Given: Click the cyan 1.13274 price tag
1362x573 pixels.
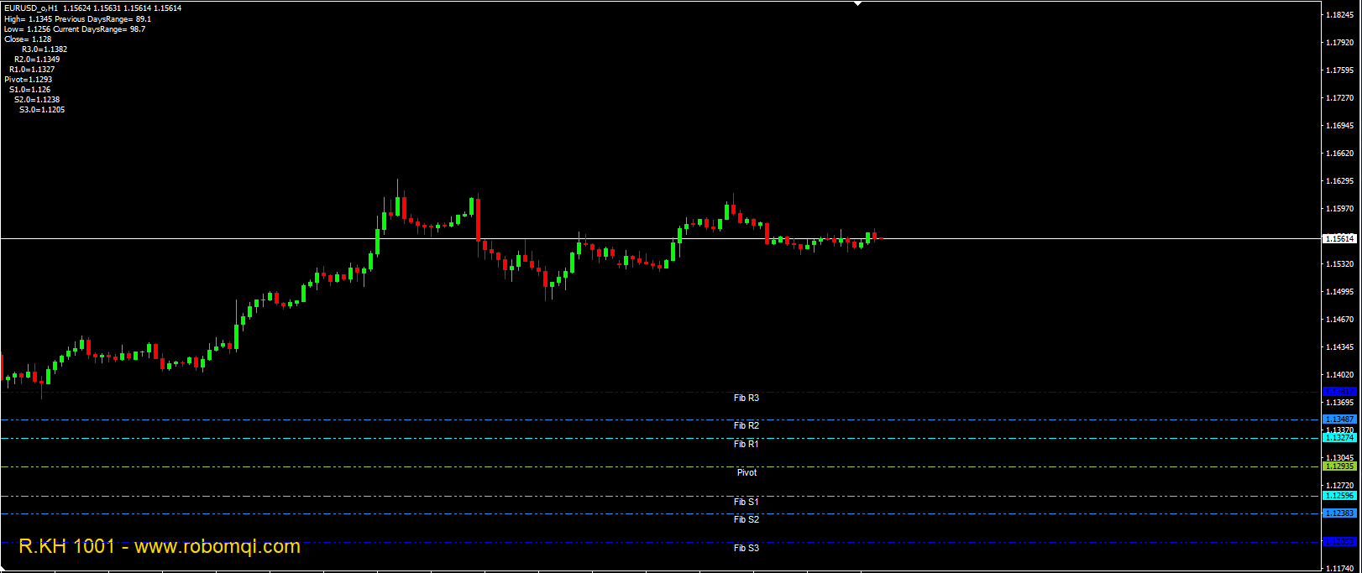Looking at the screenshot, I should (x=1339, y=438).
